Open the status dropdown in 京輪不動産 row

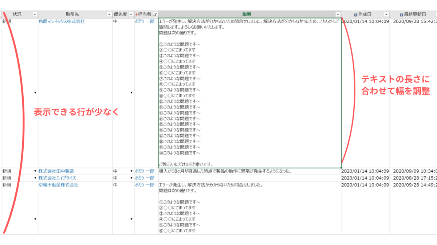(x=35, y=219)
